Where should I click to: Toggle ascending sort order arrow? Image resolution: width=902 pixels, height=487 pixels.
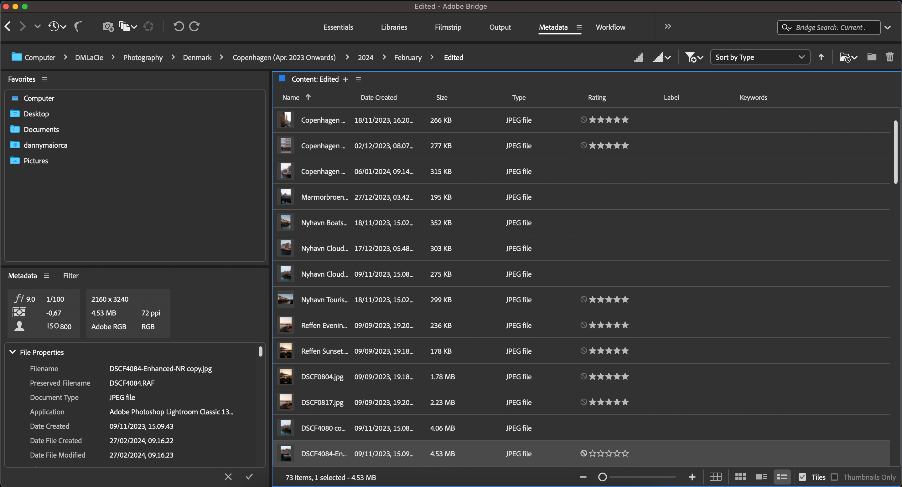pyautogui.click(x=821, y=57)
